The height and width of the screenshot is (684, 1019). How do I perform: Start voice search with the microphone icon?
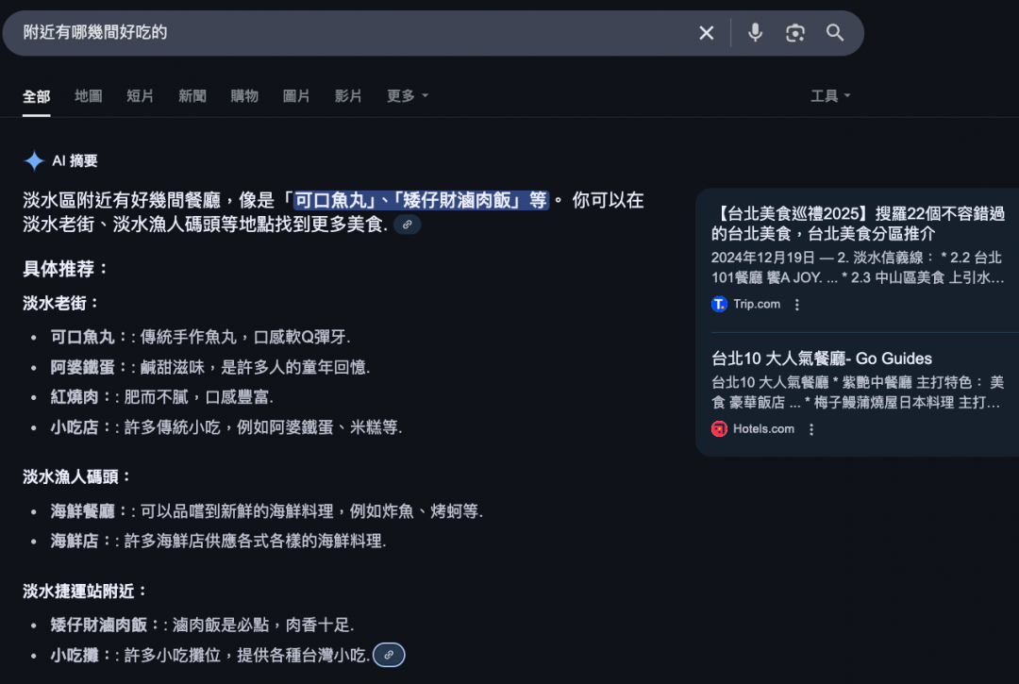755,33
